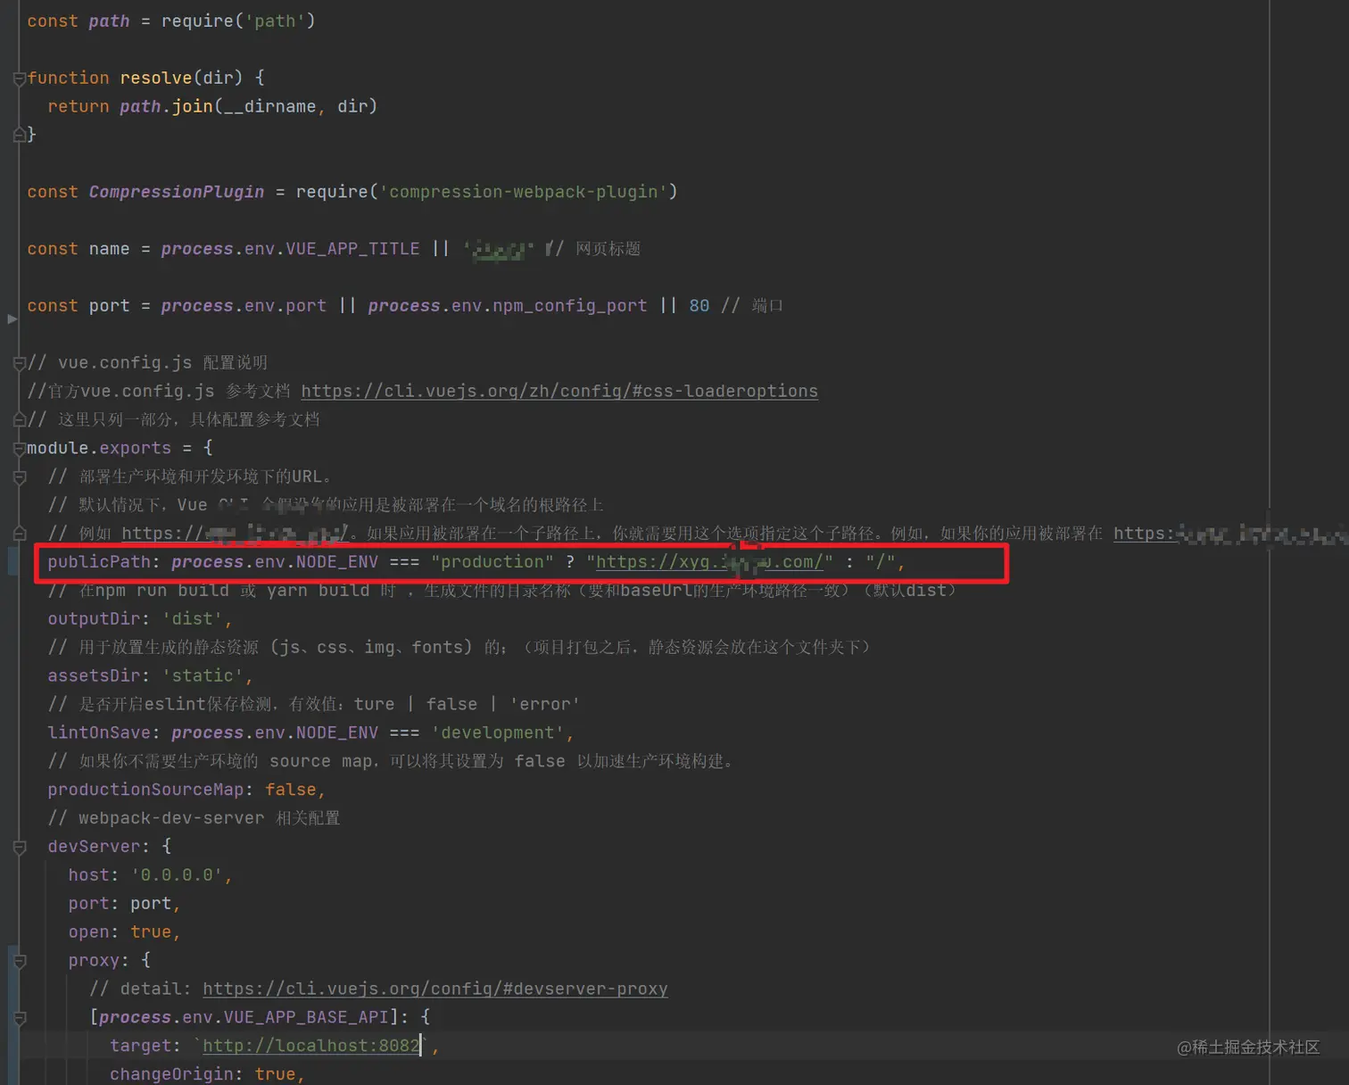Collapse the module.exports object
1349x1085 pixels.
[x=19, y=448]
